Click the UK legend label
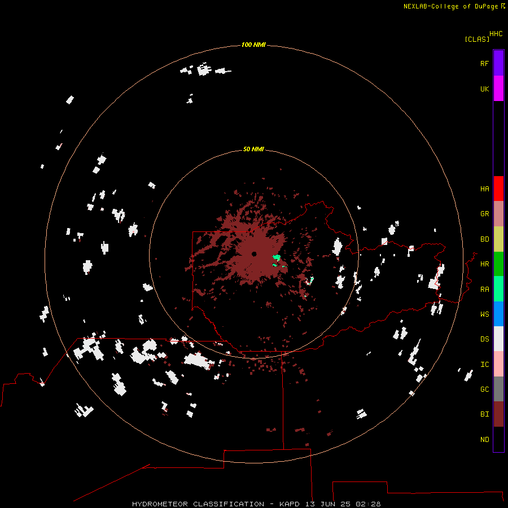 pos(484,89)
